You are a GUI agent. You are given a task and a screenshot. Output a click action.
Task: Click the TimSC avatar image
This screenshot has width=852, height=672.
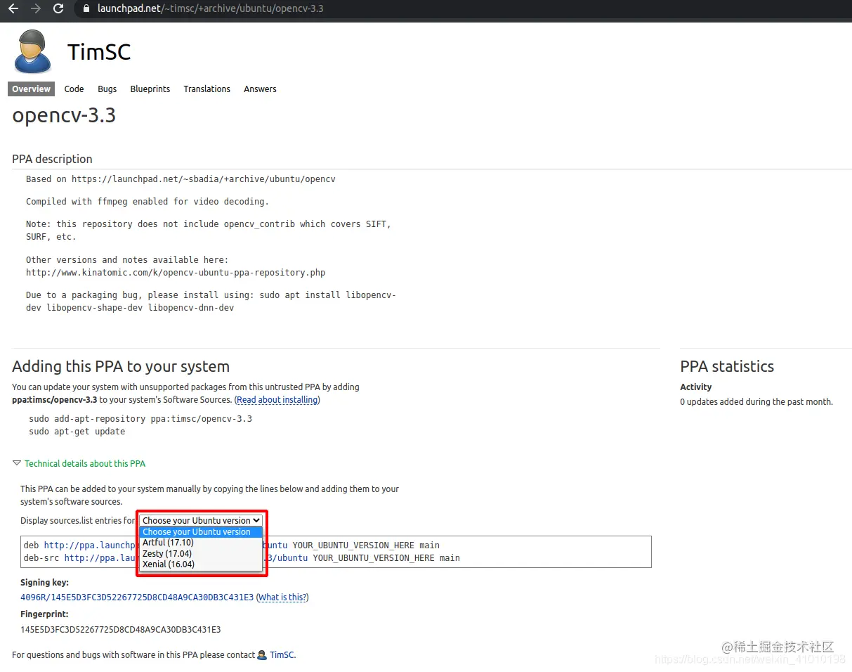32,51
